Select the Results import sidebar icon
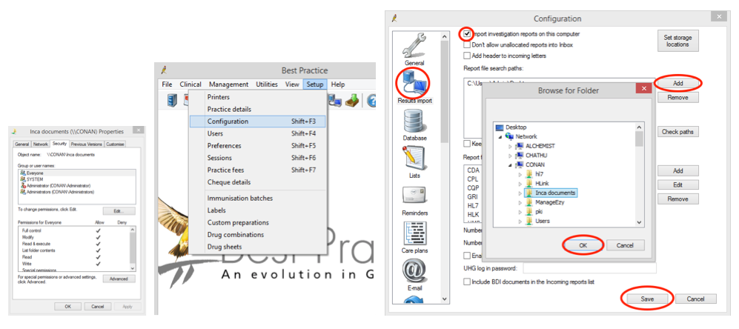739x329 pixels. tap(415, 84)
